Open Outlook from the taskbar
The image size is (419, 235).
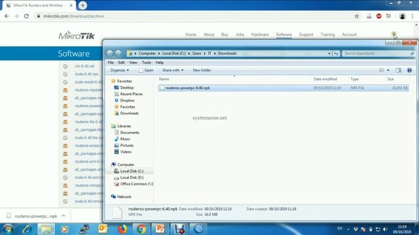point(103,229)
